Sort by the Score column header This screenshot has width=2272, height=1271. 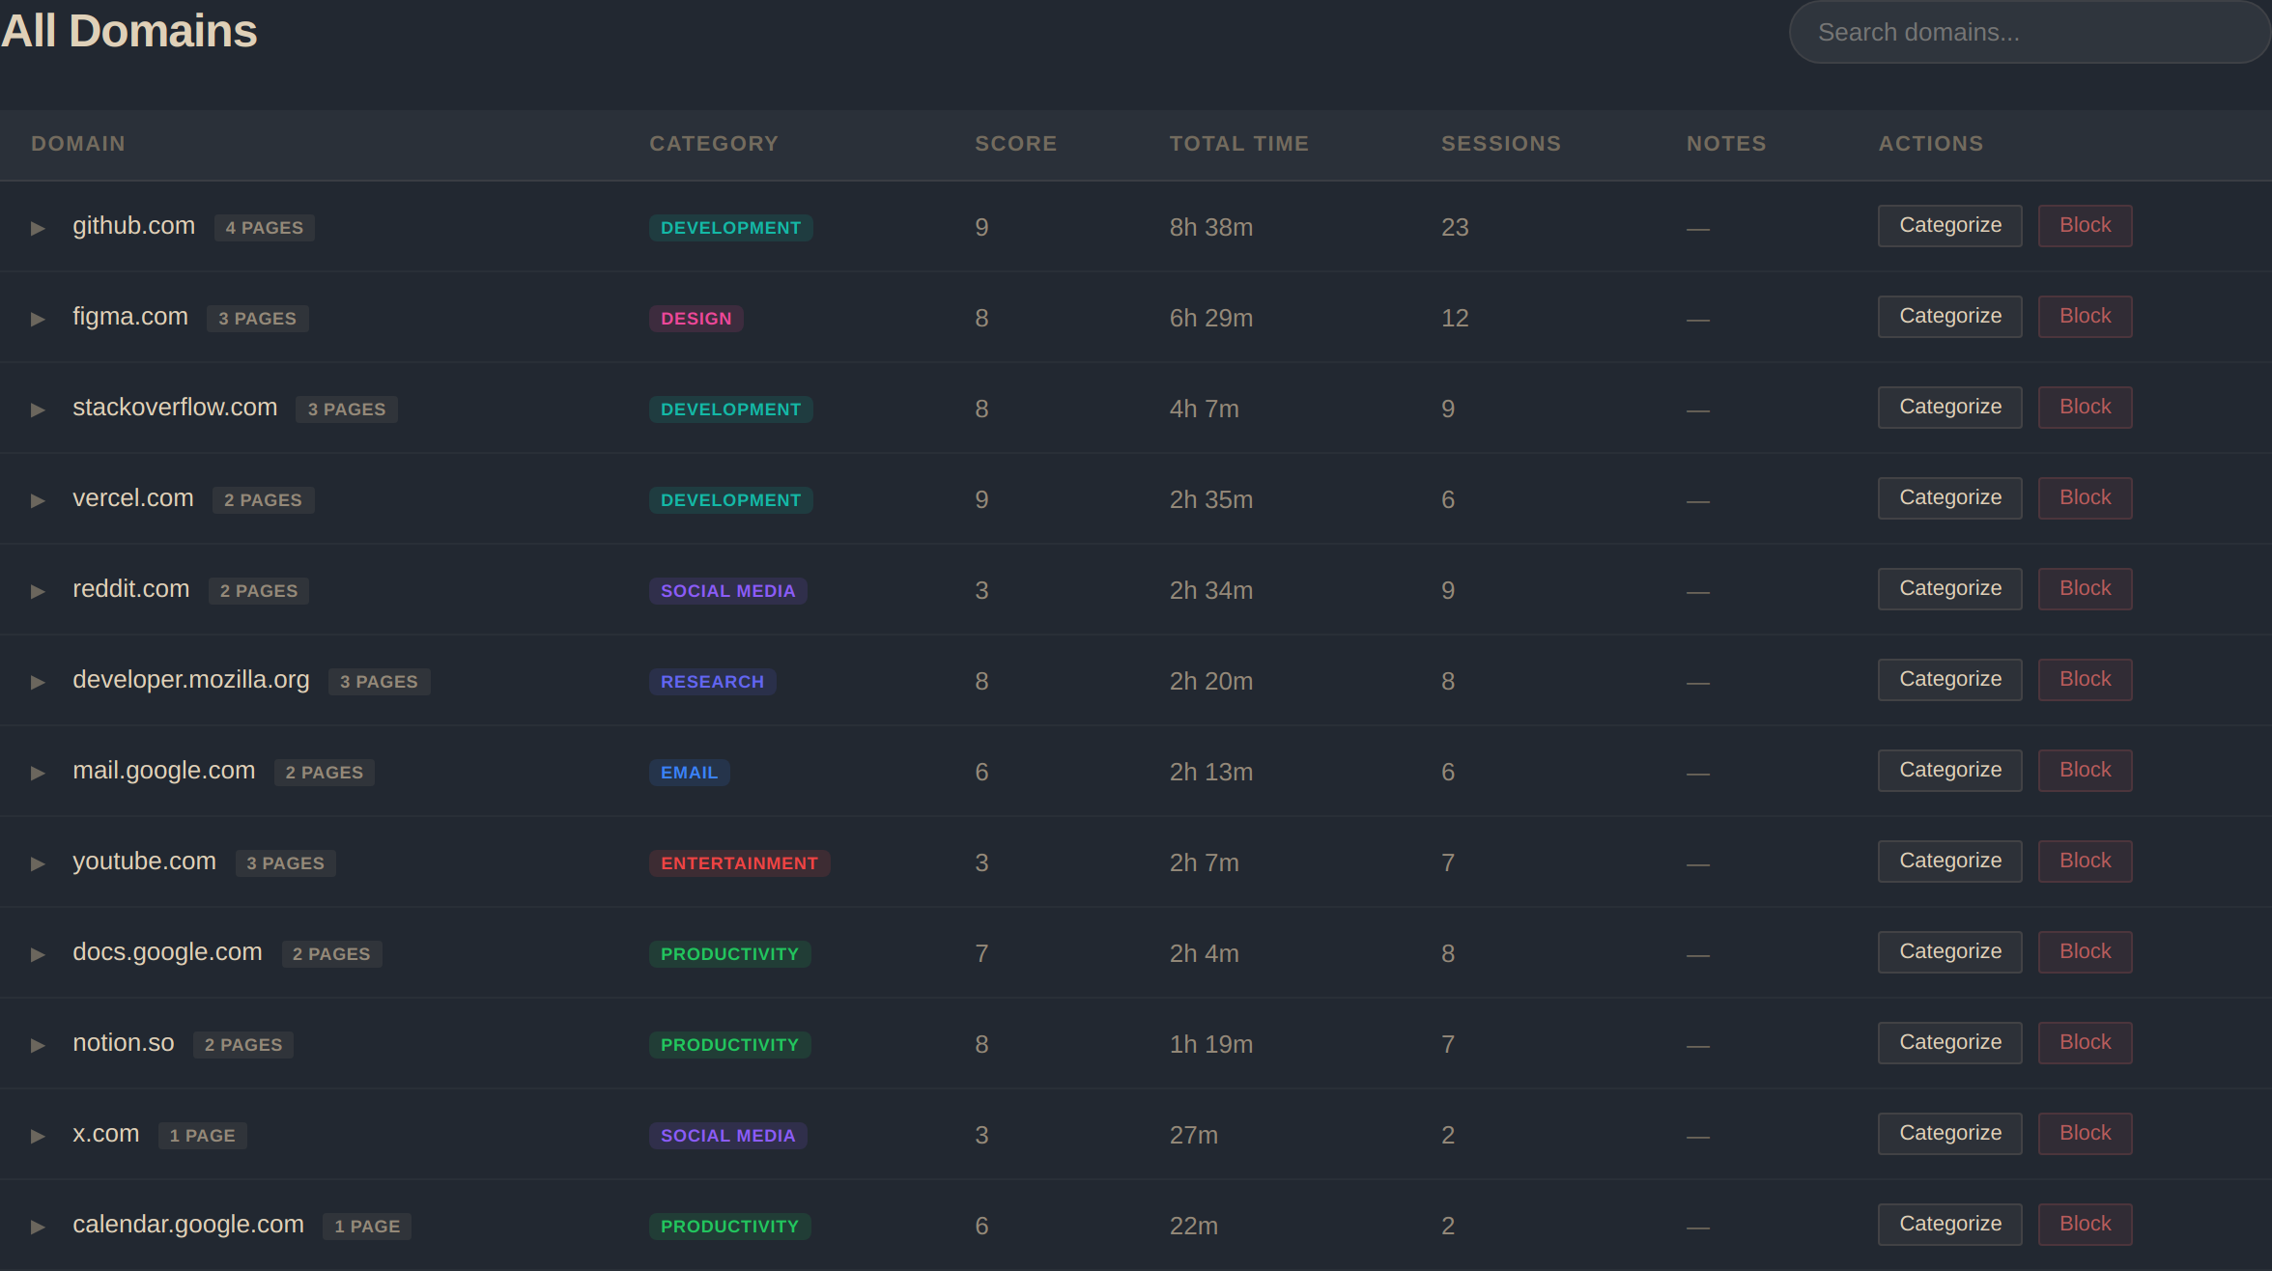coord(1016,144)
